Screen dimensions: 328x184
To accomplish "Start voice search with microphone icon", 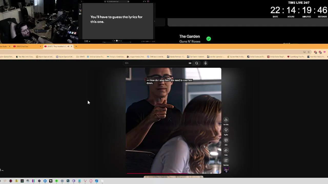I will pyautogui.click(x=205, y=63).
